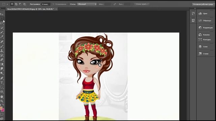This screenshot has width=216, height=121.
Task: Reset default colors small icon
Action: 1,105
